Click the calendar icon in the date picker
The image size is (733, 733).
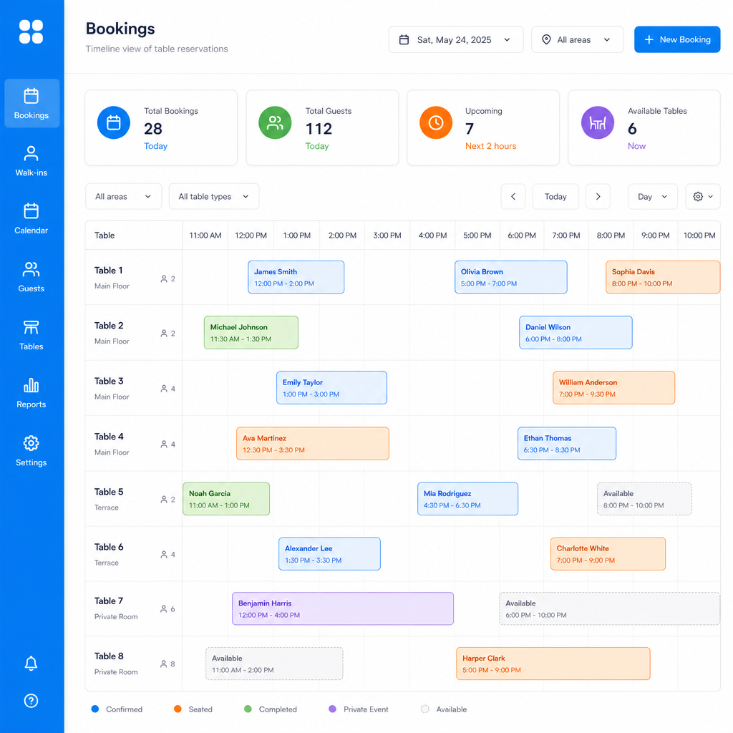(x=404, y=40)
